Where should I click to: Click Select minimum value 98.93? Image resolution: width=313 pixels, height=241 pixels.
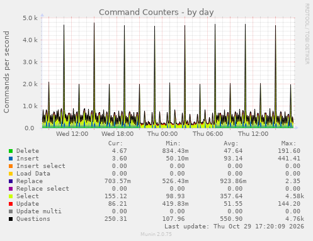click(175, 196)
